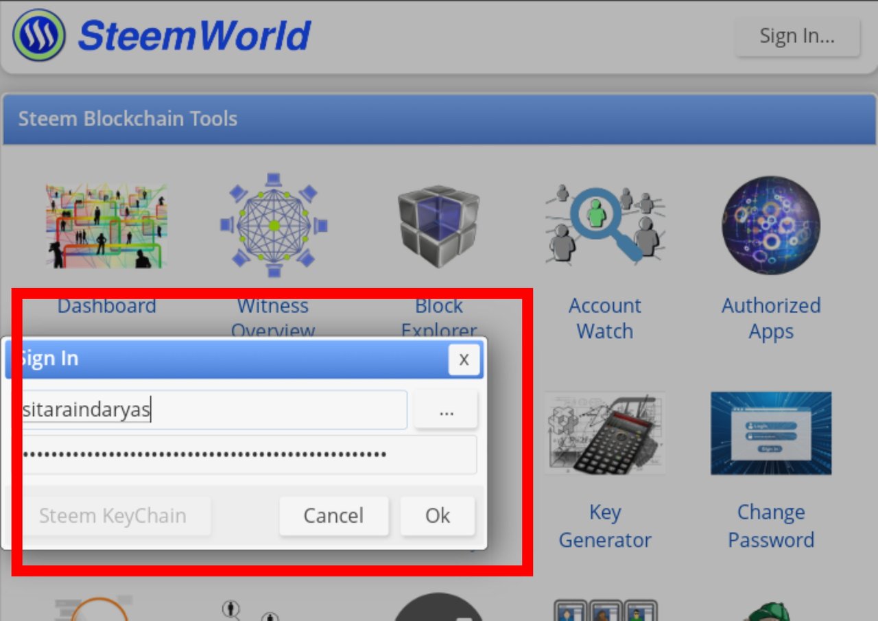878x621 pixels.
Task: Open the Authorized Apps globe icon
Action: click(x=771, y=225)
